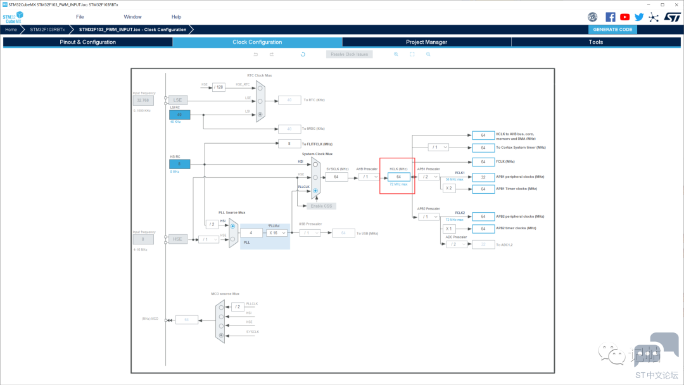Open the APB2 Prescaler /1 dropdown
The image size is (684, 385).
(428, 217)
